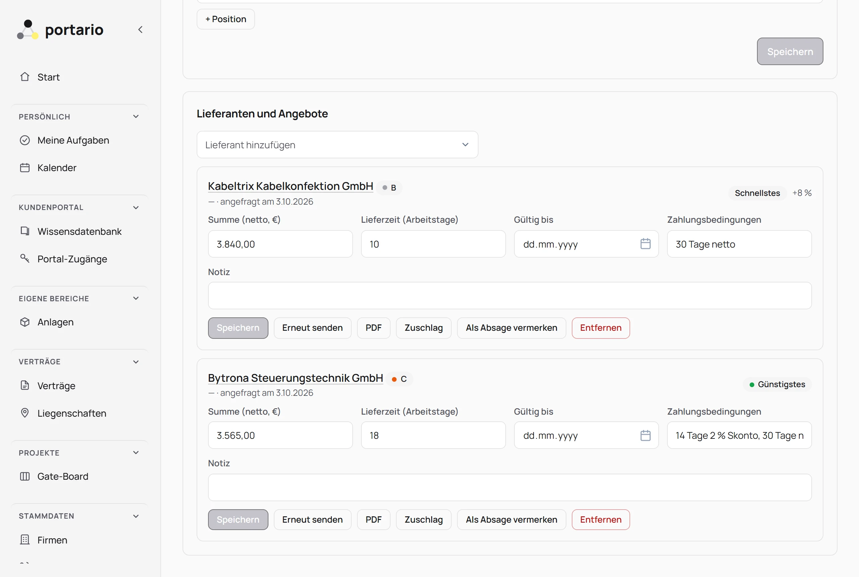This screenshot has width=859, height=577.
Task: Collapse the sidebar with the chevron arrow
Action: tap(140, 30)
